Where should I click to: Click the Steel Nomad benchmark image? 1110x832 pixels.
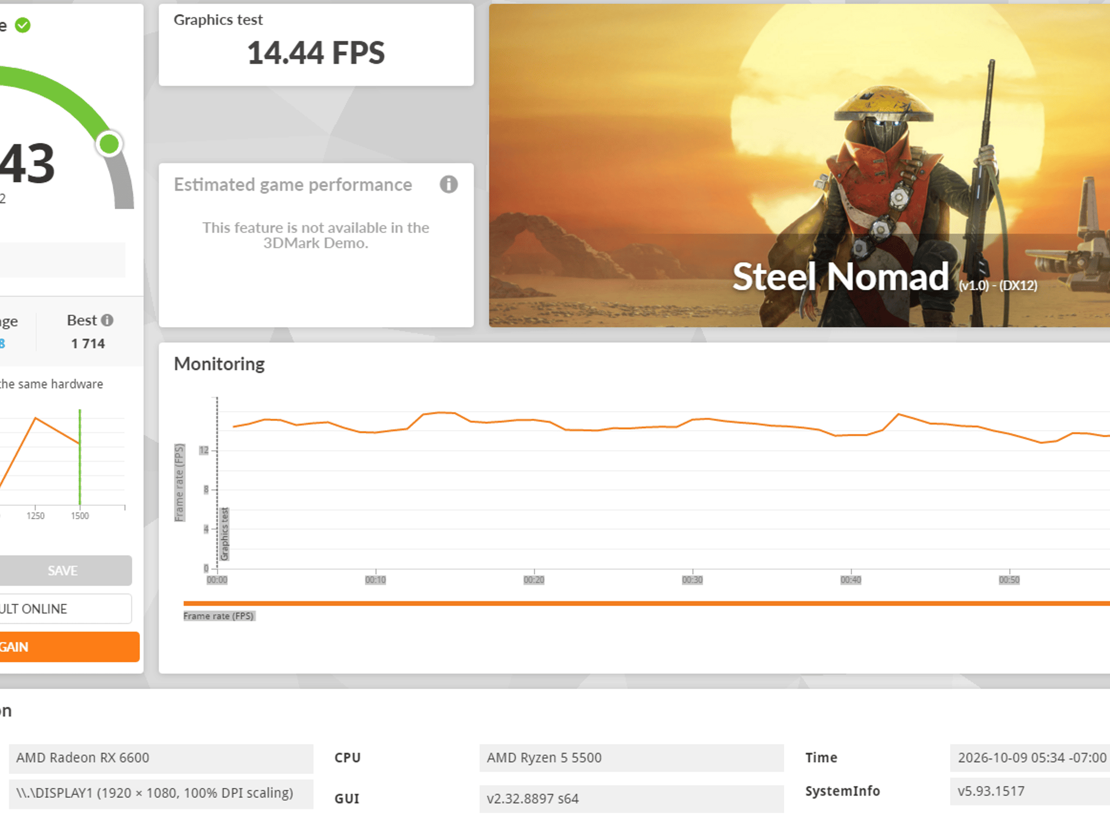pyautogui.click(x=799, y=165)
